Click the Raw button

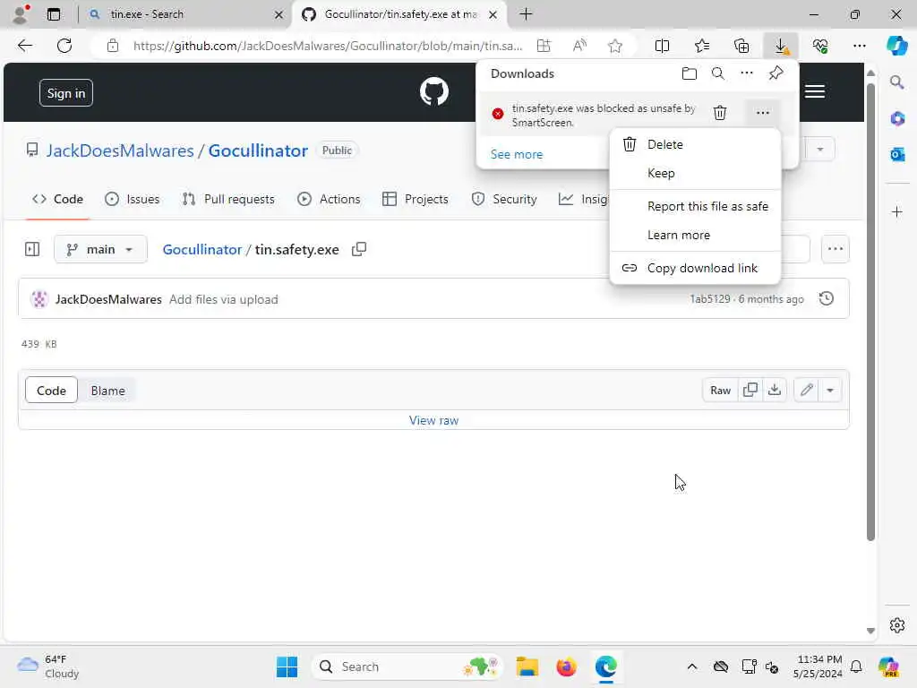[x=720, y=391]
